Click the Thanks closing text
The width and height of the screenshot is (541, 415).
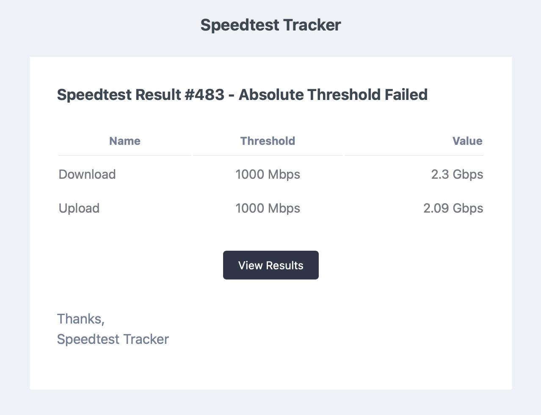(80, 318)
